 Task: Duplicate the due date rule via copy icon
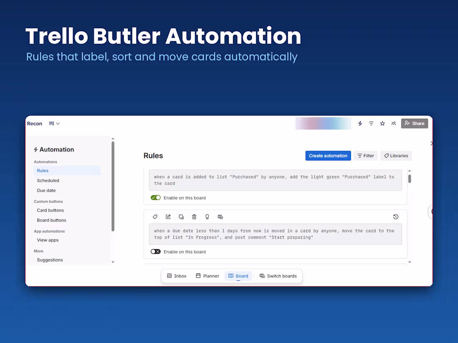coord(181,217)
